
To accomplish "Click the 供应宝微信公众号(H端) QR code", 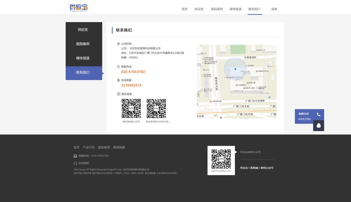I will point(156,109).
